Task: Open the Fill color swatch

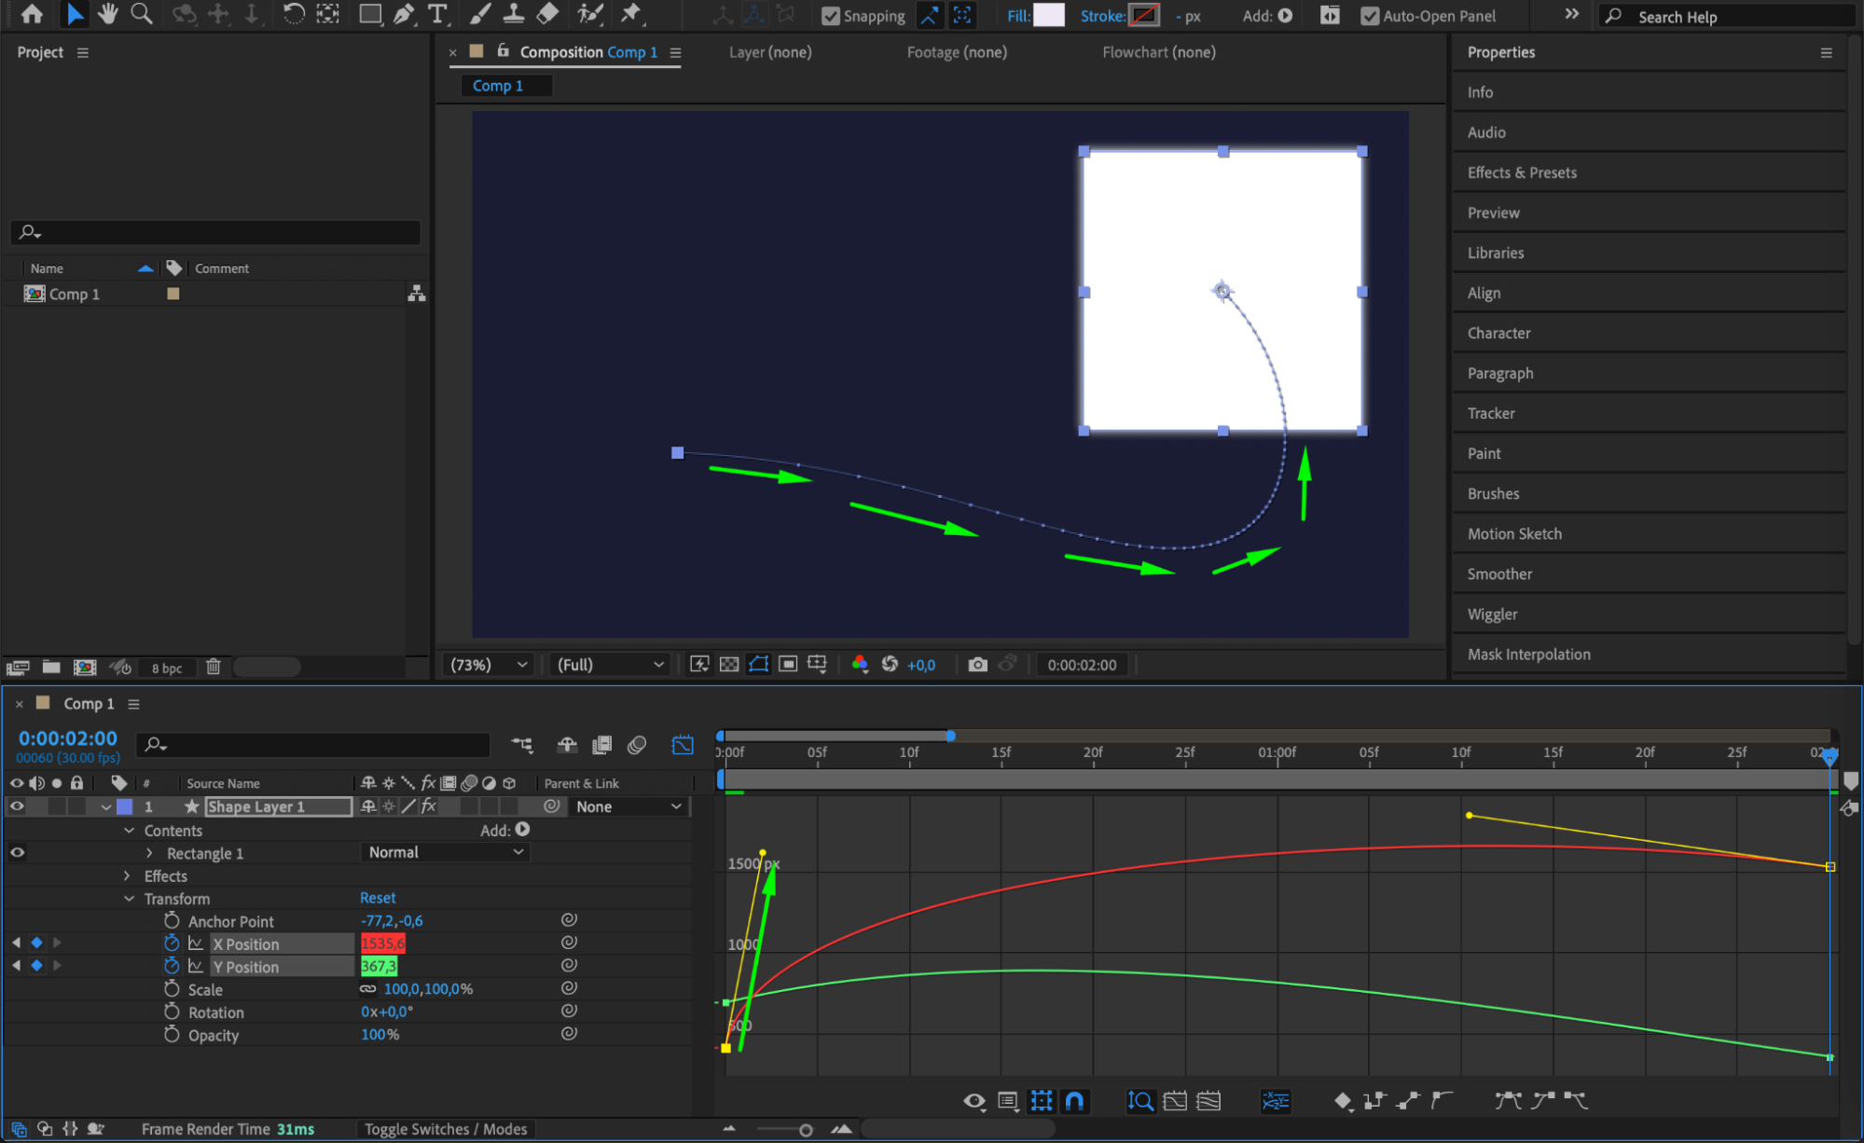Action: point(1049,16)
